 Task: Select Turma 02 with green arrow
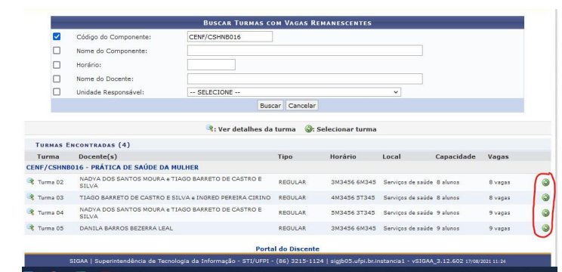click(x=545, y=182)
